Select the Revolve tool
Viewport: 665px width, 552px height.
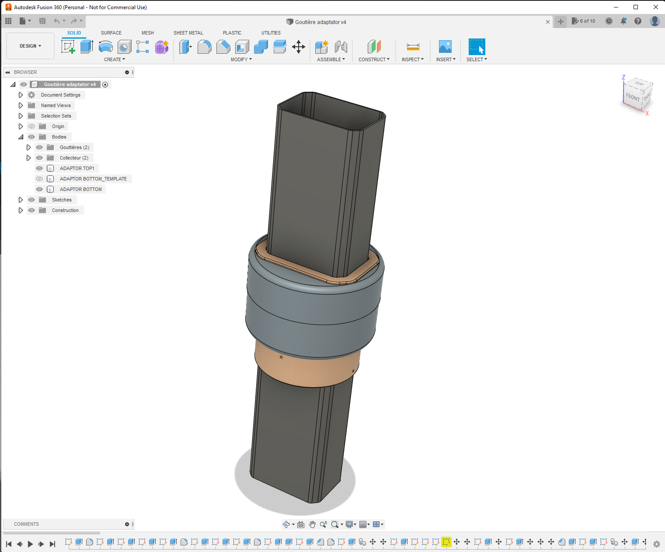click(x=105, y=46)
